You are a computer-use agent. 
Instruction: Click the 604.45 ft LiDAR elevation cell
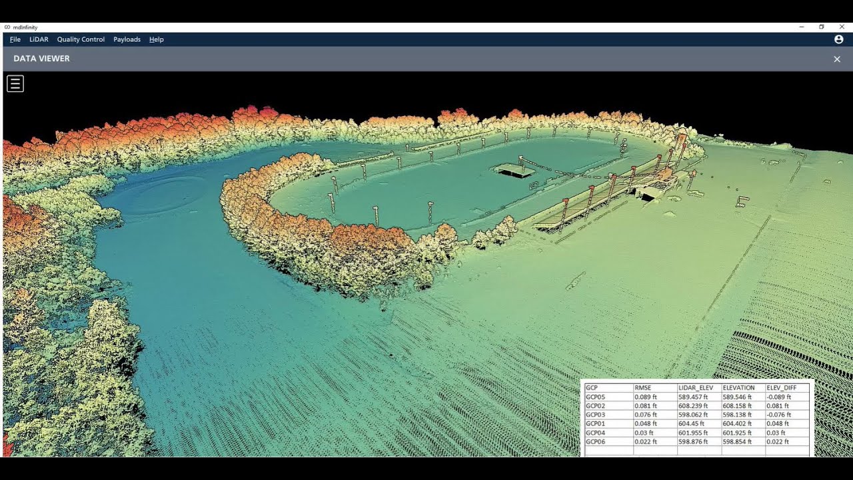[699, 423]
